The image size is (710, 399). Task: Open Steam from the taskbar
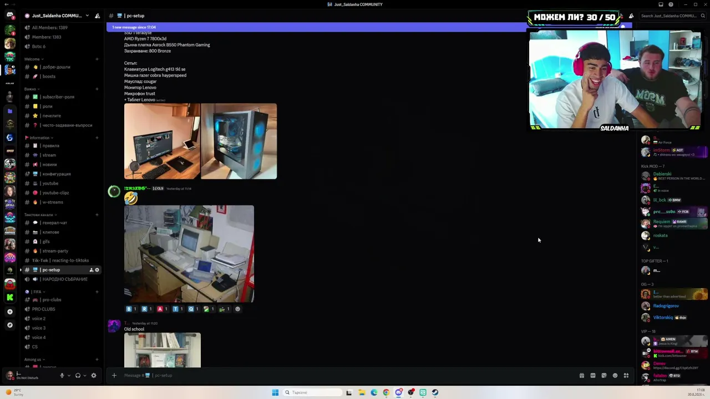[435, 392]
